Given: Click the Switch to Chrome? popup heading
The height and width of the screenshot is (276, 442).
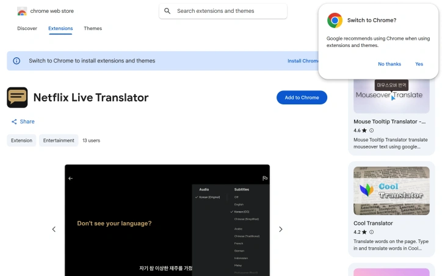Looking at the screenshot, I should coord(372,20).
